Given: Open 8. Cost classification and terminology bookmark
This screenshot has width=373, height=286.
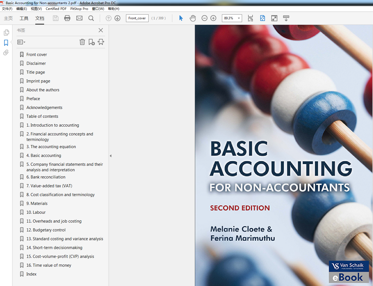Looking at the screenshot, I should (x=60, y=195).
